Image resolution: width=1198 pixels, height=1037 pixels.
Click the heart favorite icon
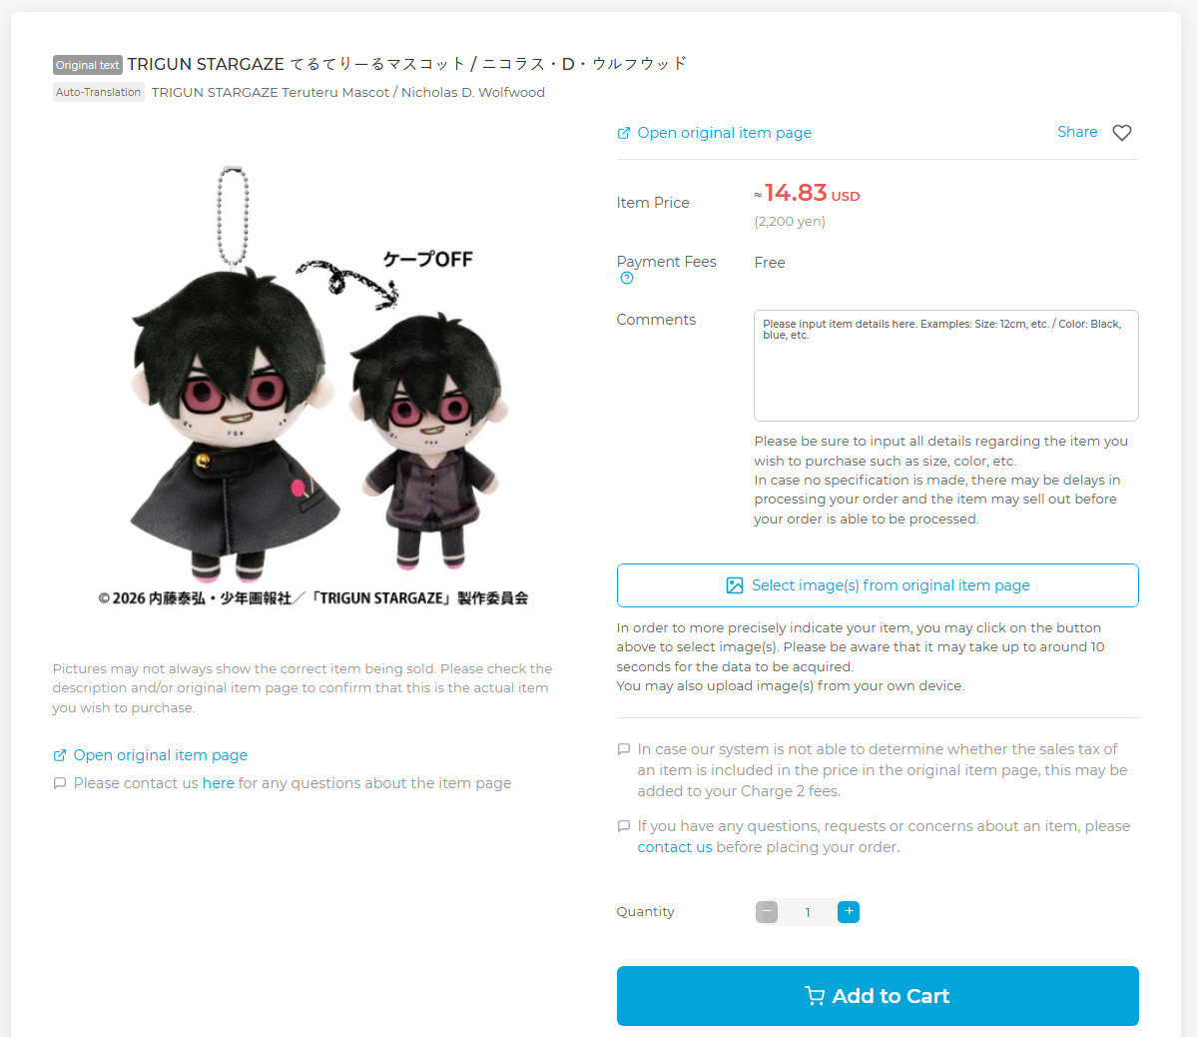click(x=1122, y=133)
